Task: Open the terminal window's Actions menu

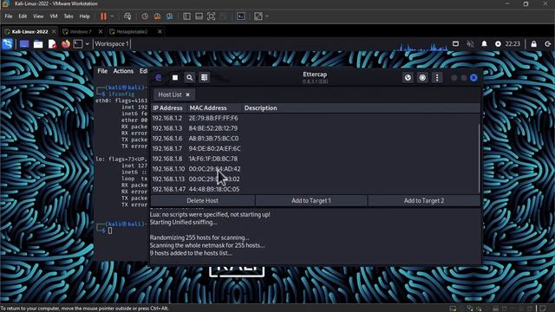Action: [x=123, y=71]
